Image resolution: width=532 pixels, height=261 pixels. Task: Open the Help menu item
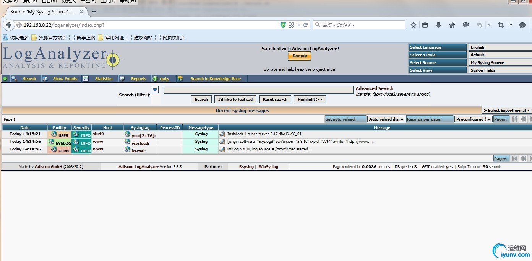point(164,79)
